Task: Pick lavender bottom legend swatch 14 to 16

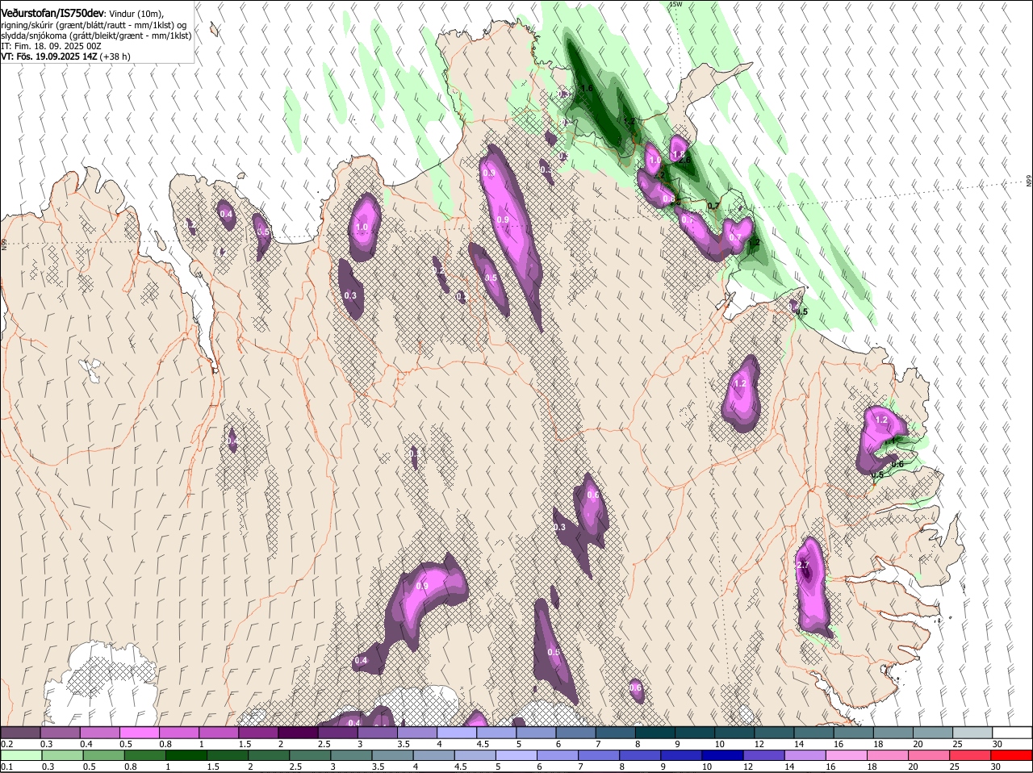Action: tap(805, 755)
